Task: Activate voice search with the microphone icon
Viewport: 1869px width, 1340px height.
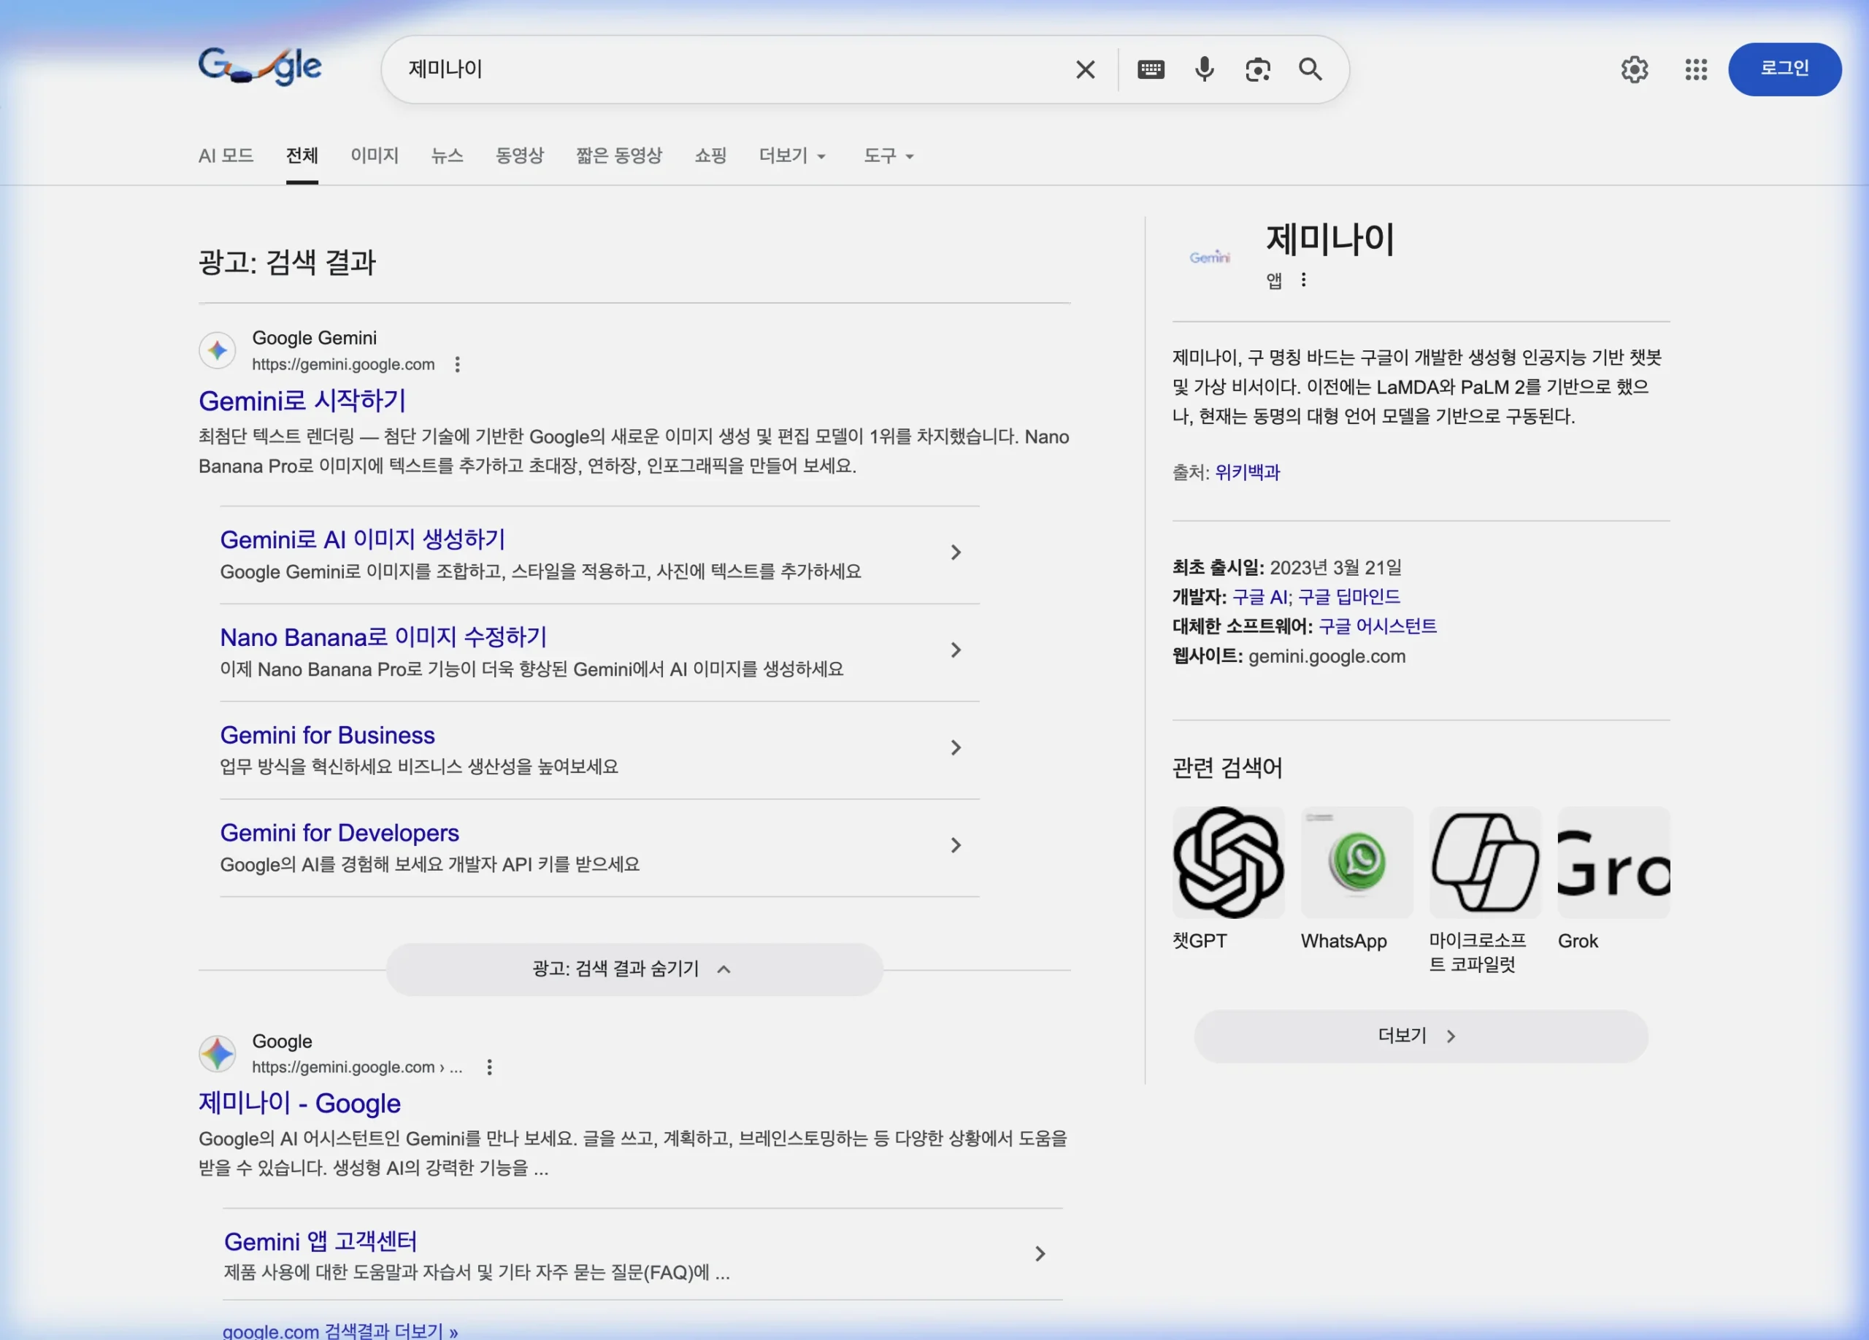Action: pyautogui.click(x=1204, y=69)
